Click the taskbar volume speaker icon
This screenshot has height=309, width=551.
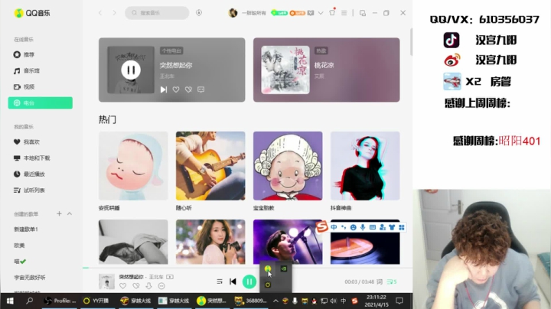click(x=333, y=301)
